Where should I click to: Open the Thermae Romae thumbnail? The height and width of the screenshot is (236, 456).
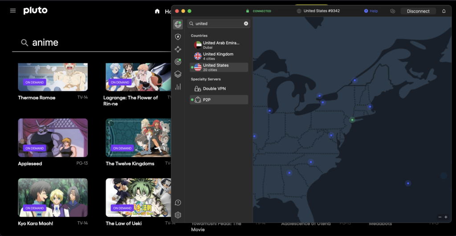pos(53,77)
